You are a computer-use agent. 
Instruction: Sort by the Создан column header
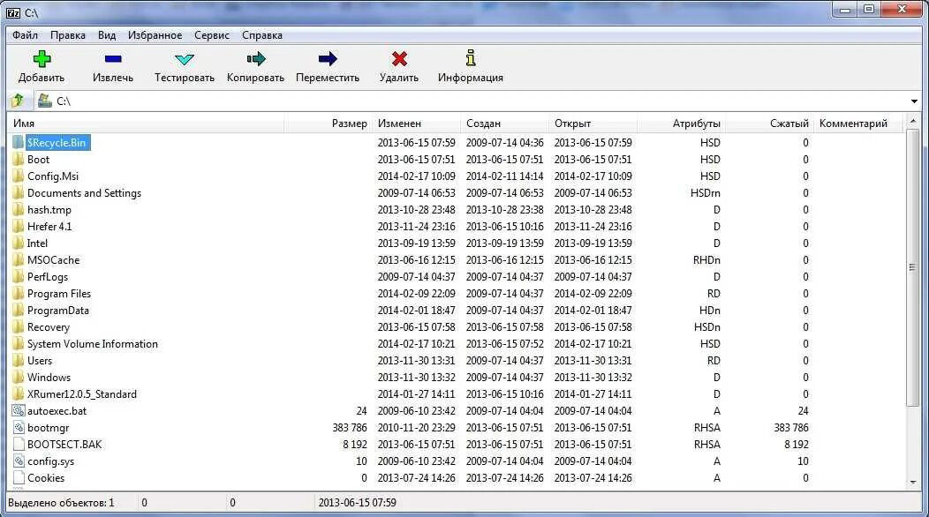505,124
